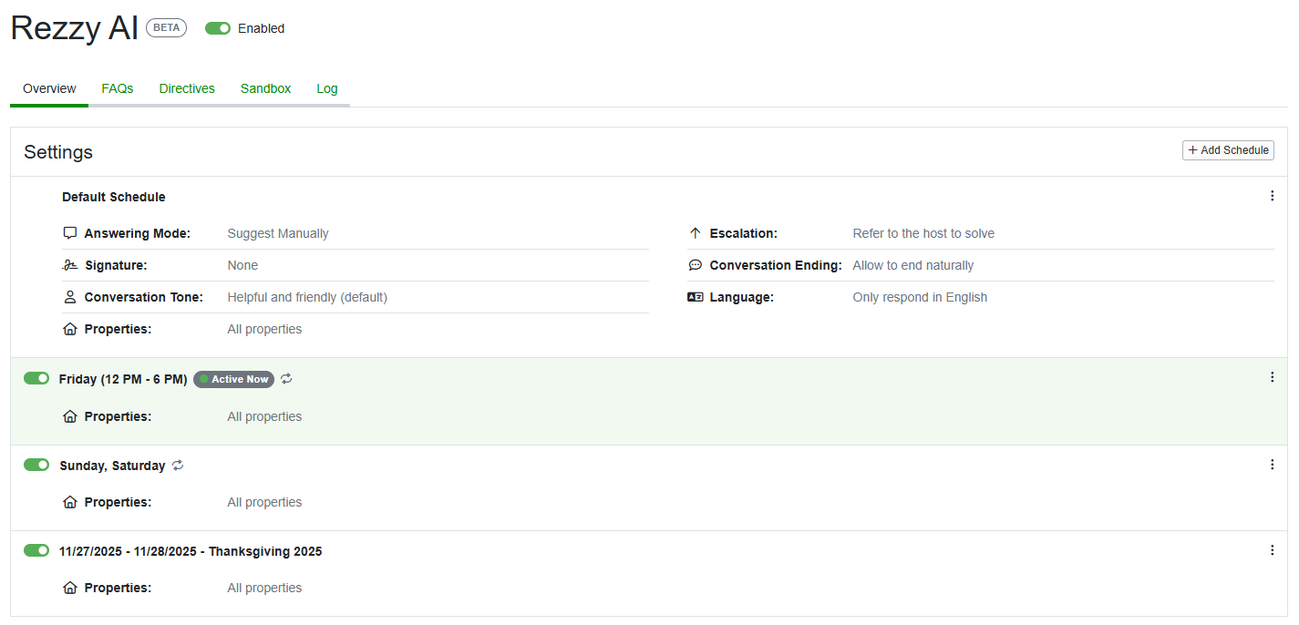This screenshot has height=625, width=1299.
Task: Click the Answering Mode chat icon
Action: (x=70, y=232)
